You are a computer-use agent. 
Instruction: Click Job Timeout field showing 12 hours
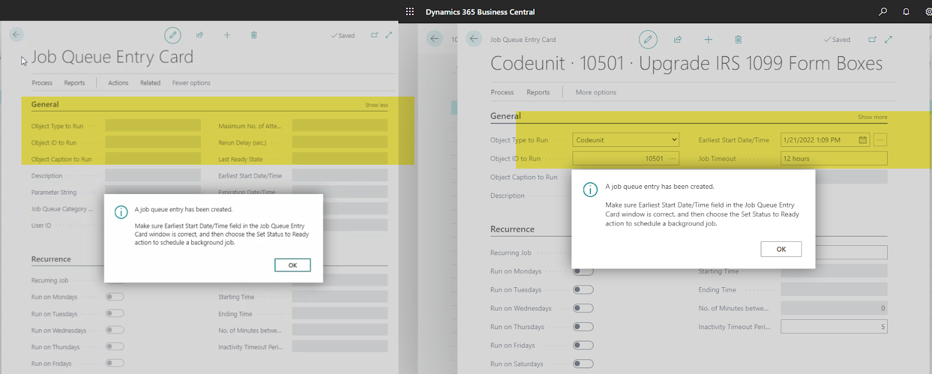pos(834,158)
